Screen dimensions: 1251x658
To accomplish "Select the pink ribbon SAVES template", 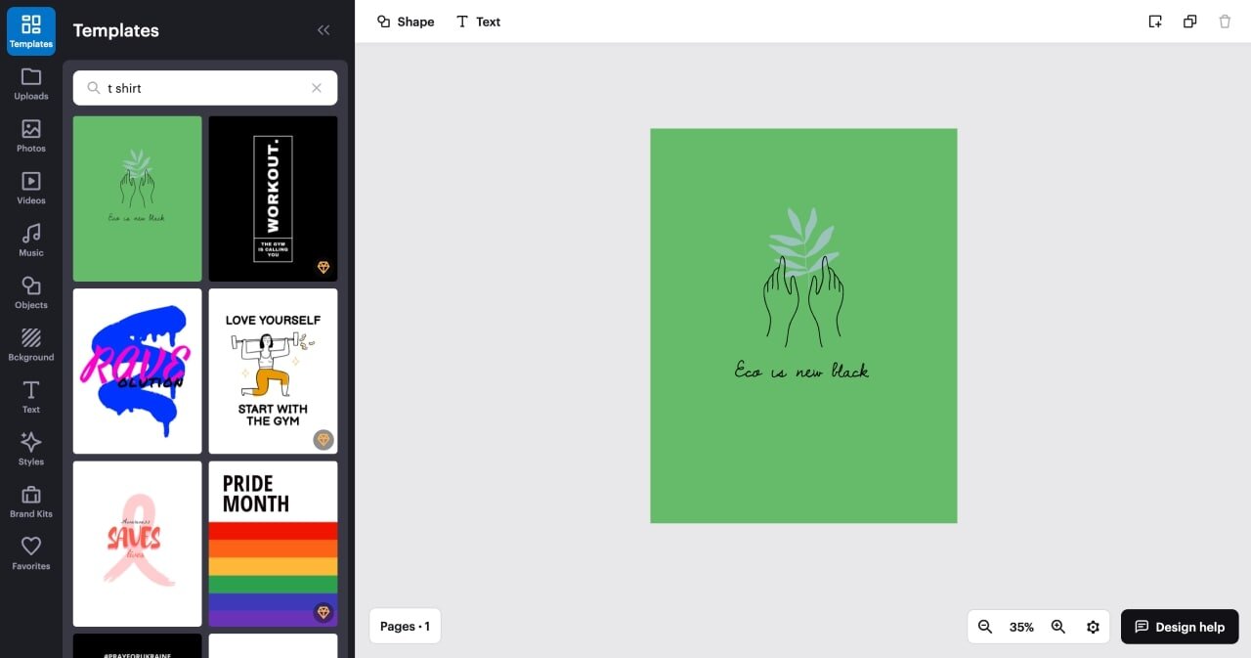I will 138,544.
